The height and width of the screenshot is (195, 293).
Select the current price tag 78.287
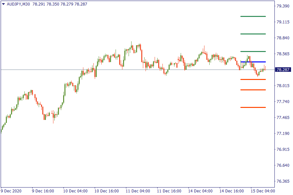pyautogui.click(x=283, y=70)
